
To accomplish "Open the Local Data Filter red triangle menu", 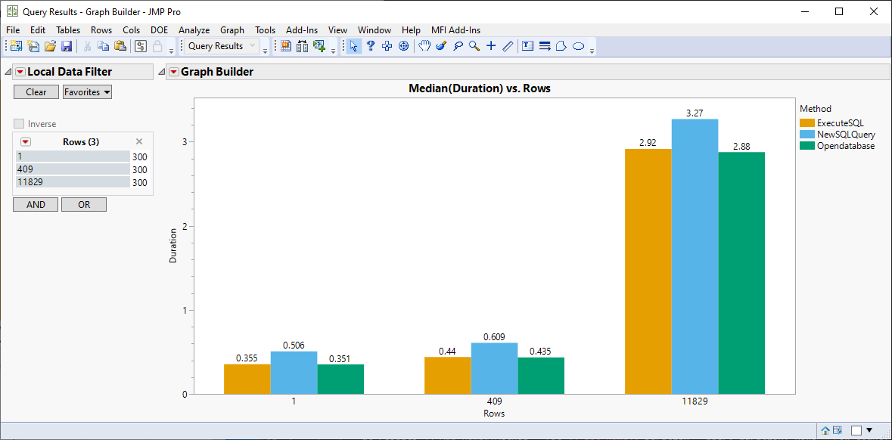I will coord(20,72).
